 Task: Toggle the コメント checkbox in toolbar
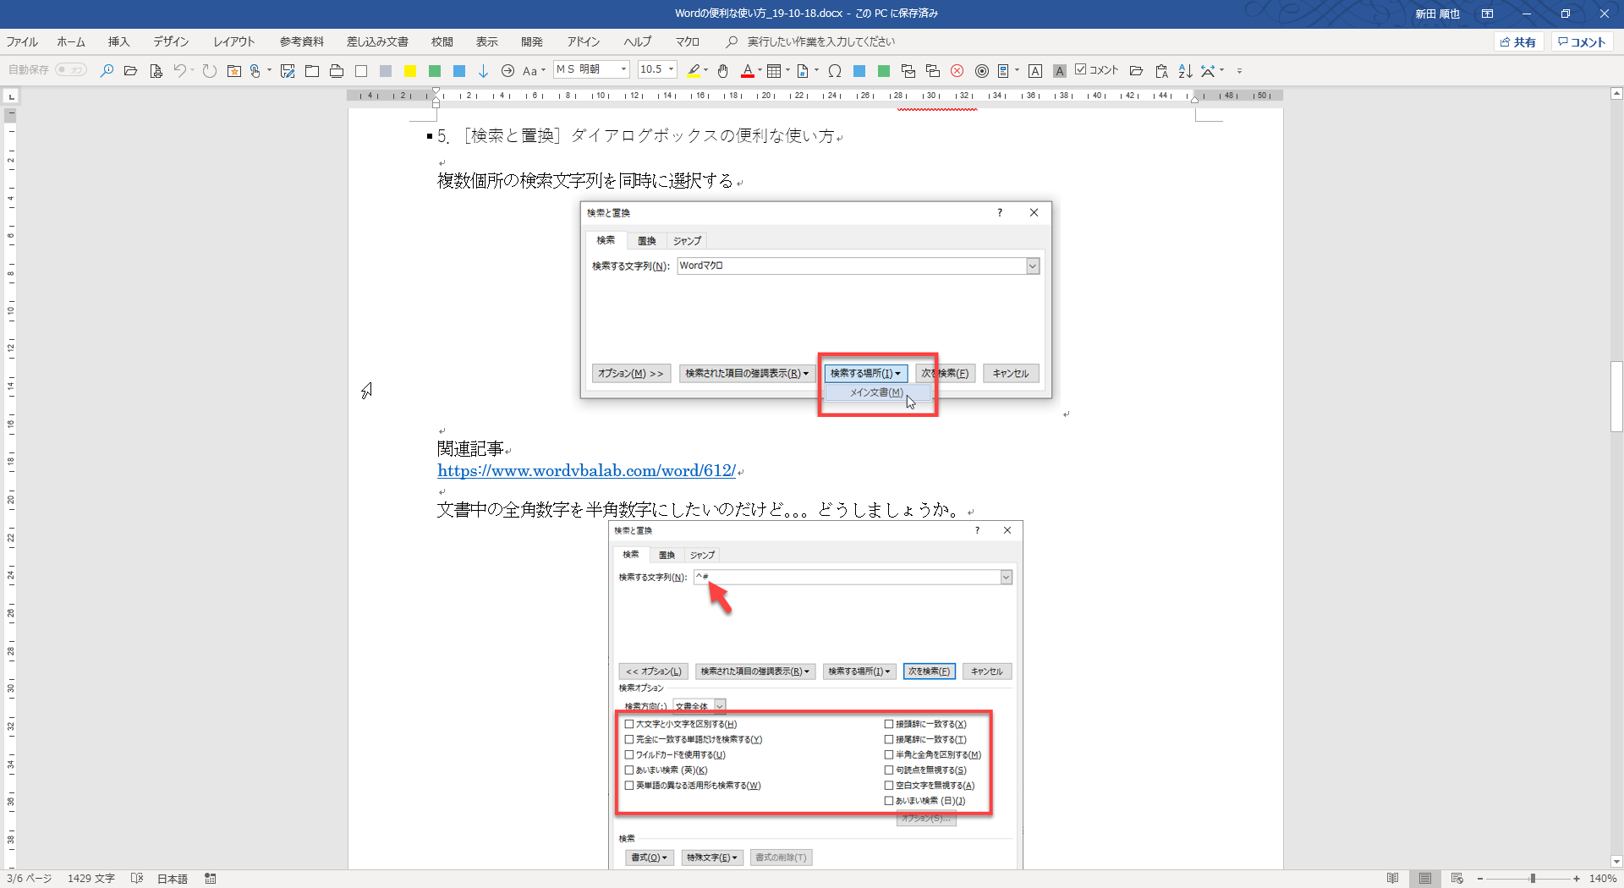[x=1080, y=70]
